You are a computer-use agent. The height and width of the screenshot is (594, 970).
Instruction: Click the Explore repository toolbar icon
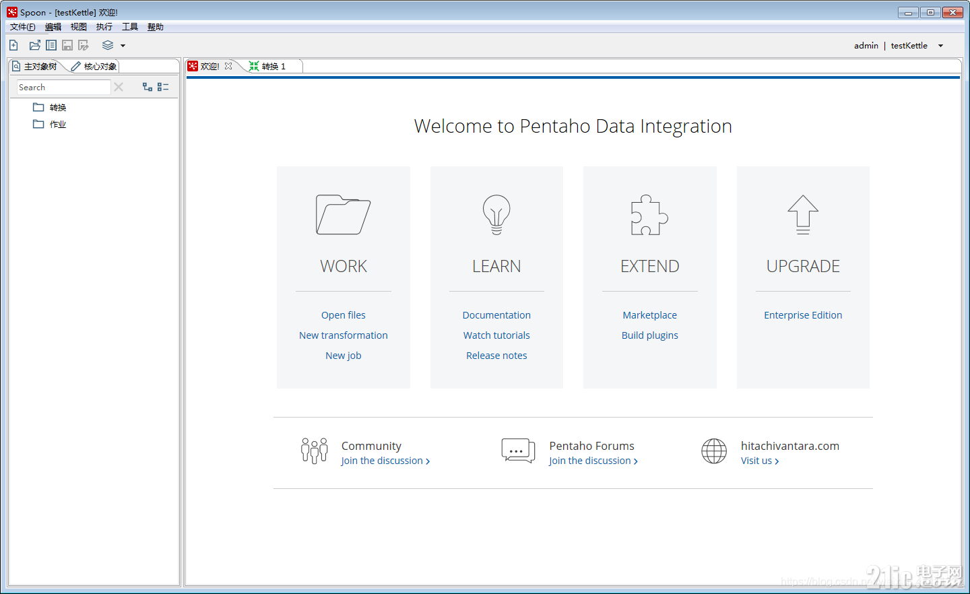pyautogui.click(x=51, y=45)
